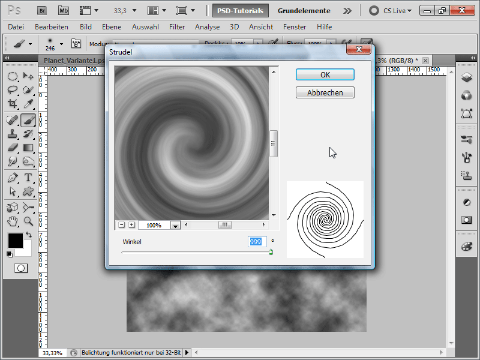Open the Channels panel icon

click(x=467, y=95)
